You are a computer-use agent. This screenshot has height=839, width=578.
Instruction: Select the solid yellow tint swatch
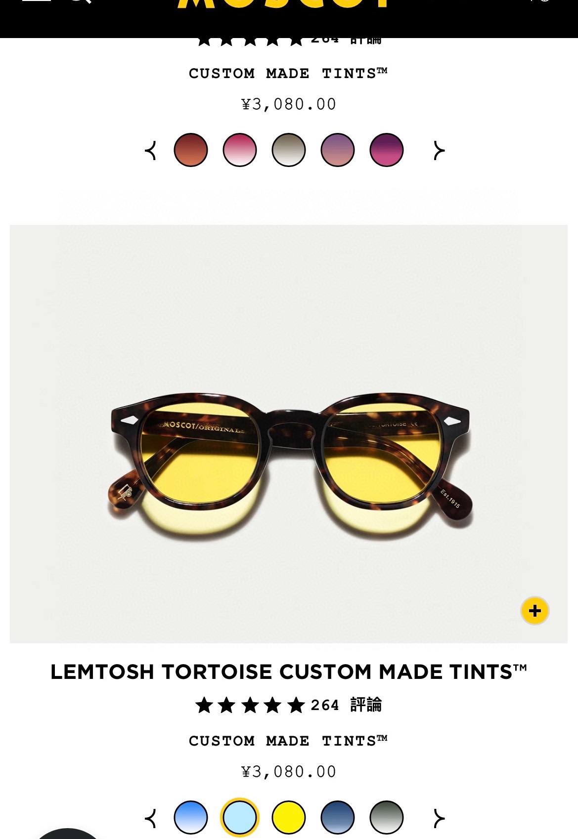pyautogui.click(x=289, y=817)
